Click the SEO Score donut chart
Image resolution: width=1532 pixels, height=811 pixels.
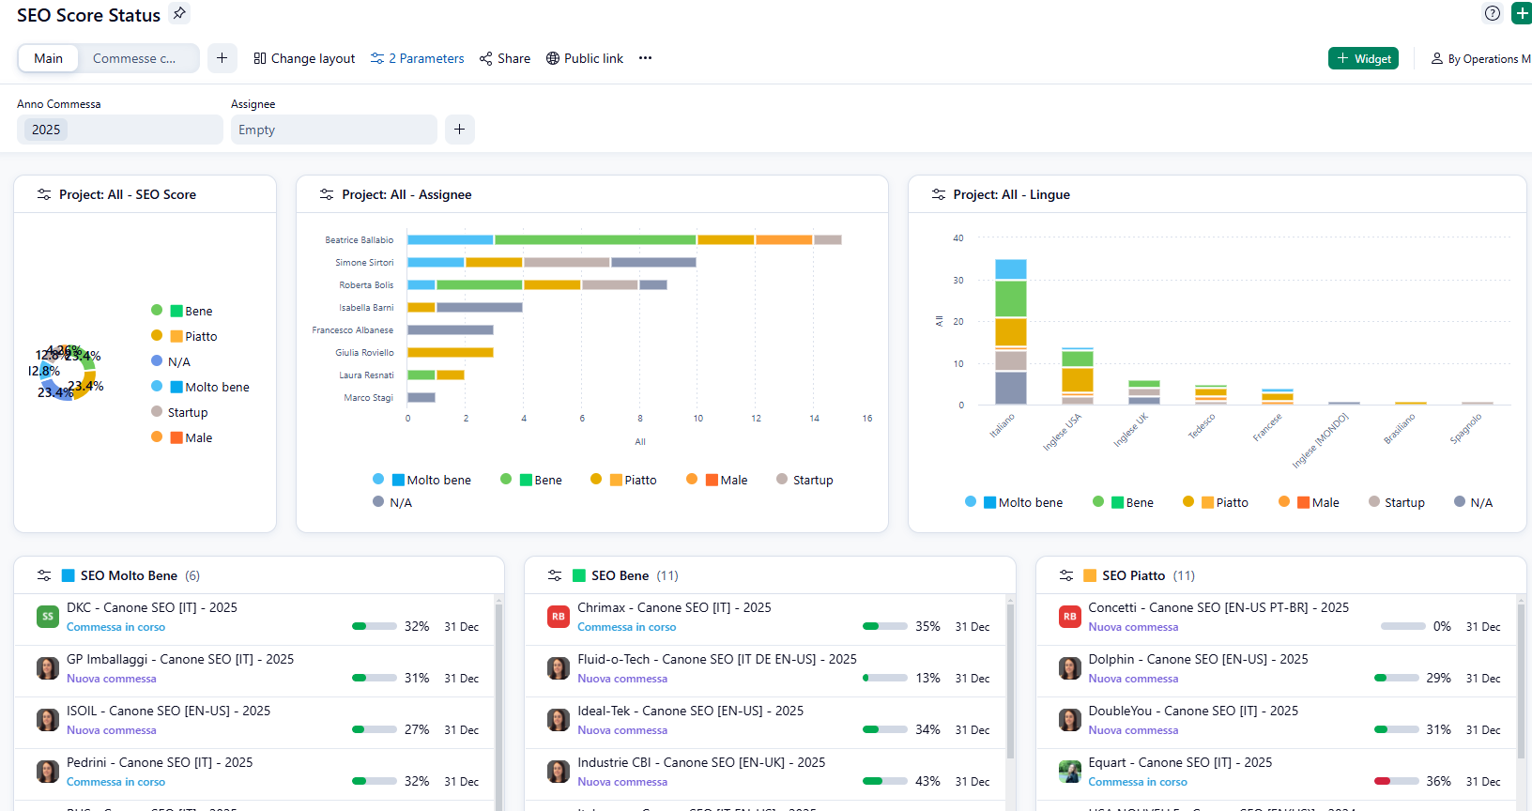pos(69,373)
